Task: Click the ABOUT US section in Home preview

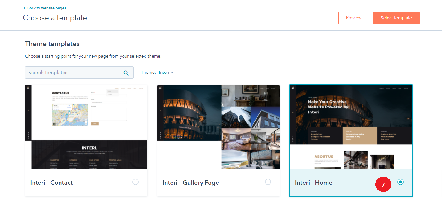Action: point(324,157)
